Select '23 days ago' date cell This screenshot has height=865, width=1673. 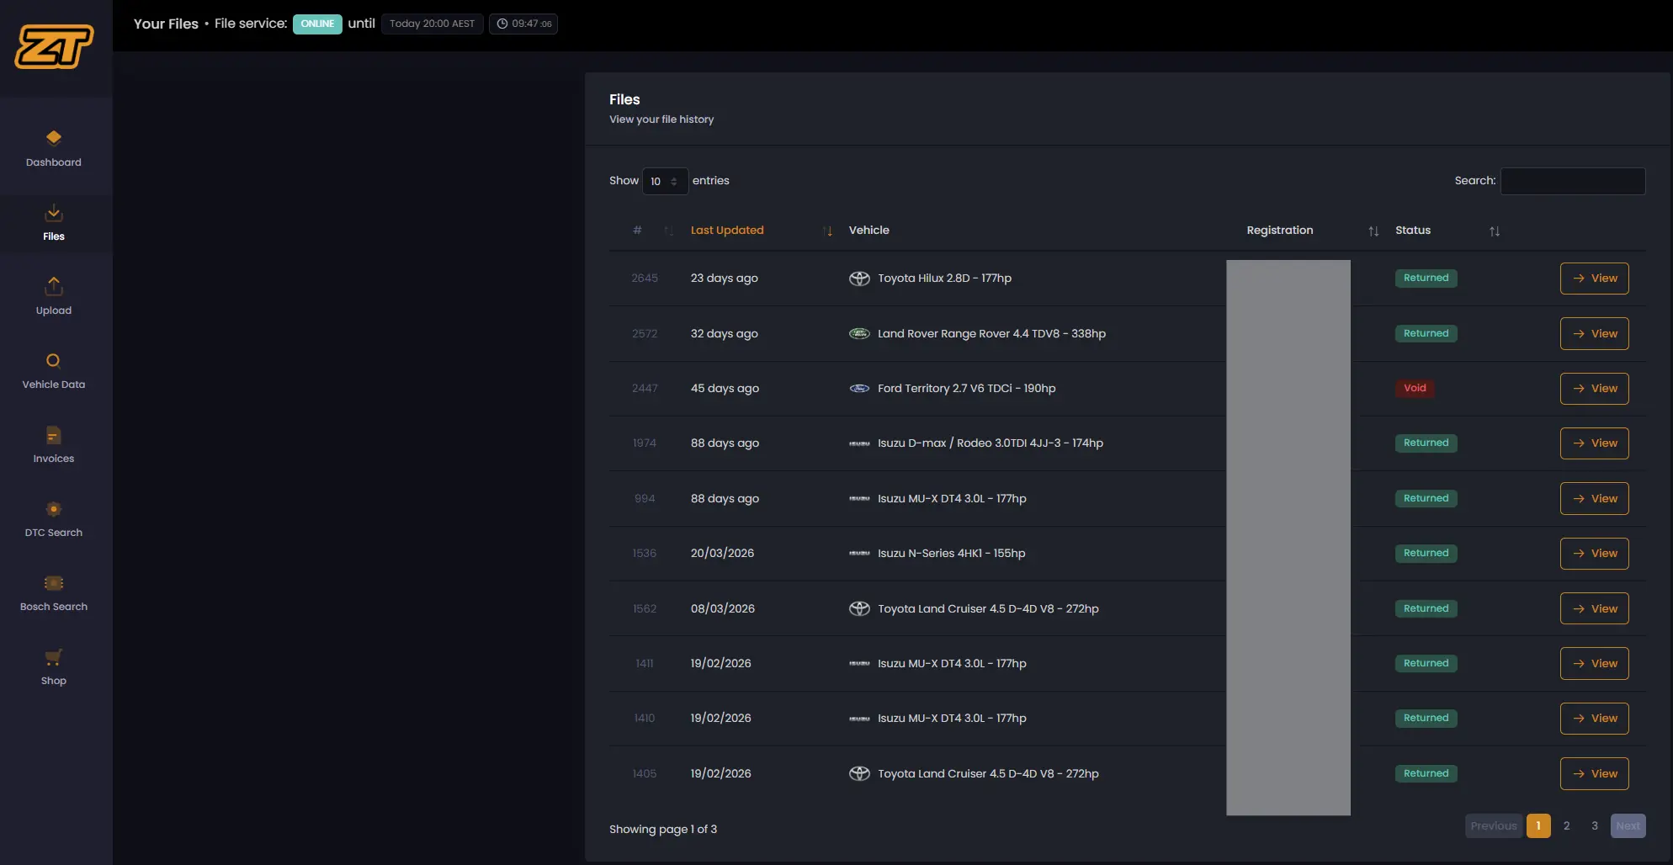click(x=725, y=278)
